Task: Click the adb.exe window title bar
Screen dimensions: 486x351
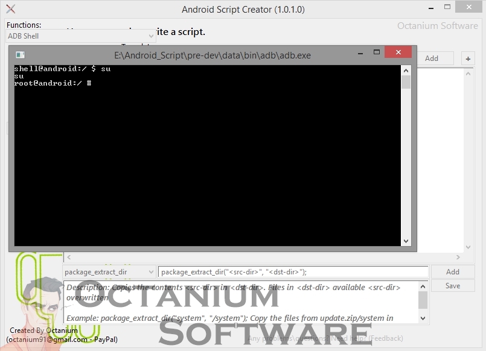Action: pos(213,55)
